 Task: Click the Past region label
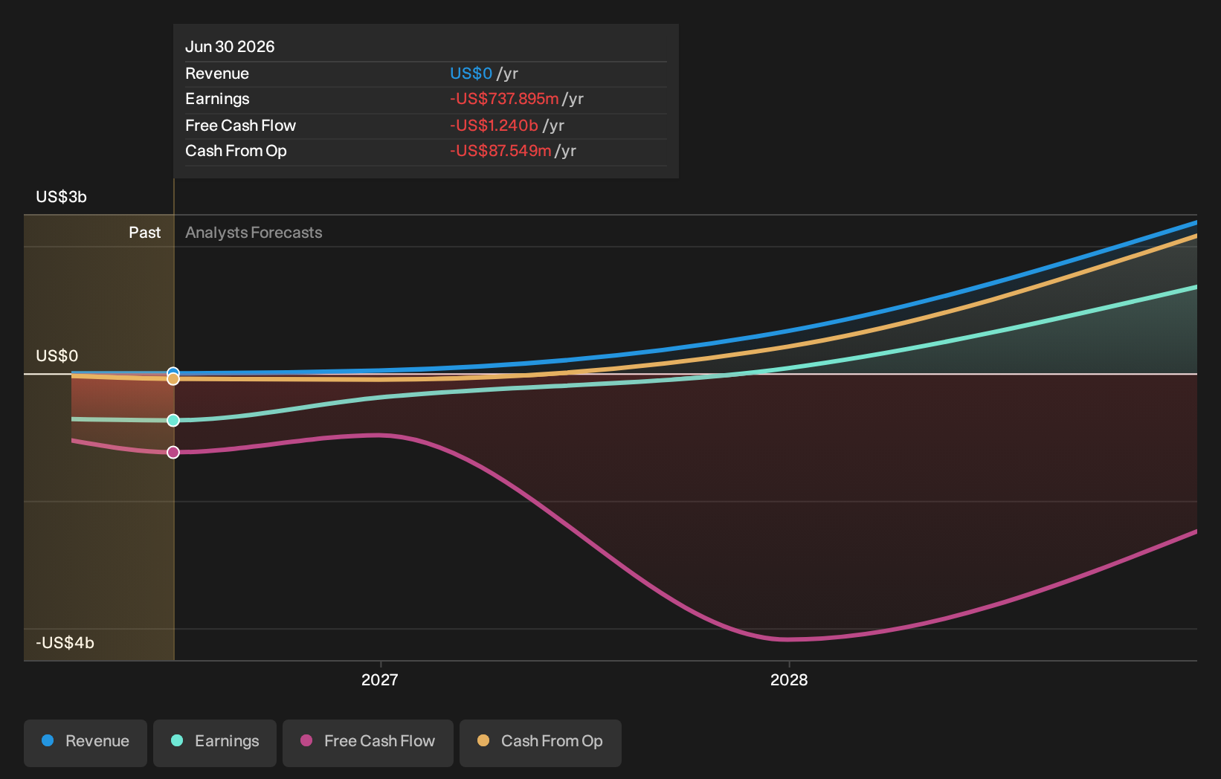(145, 233)
